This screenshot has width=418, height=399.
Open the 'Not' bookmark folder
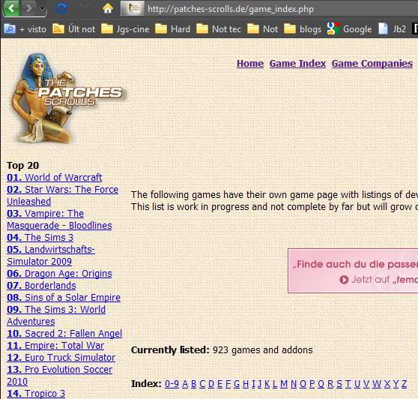[263, 28]
